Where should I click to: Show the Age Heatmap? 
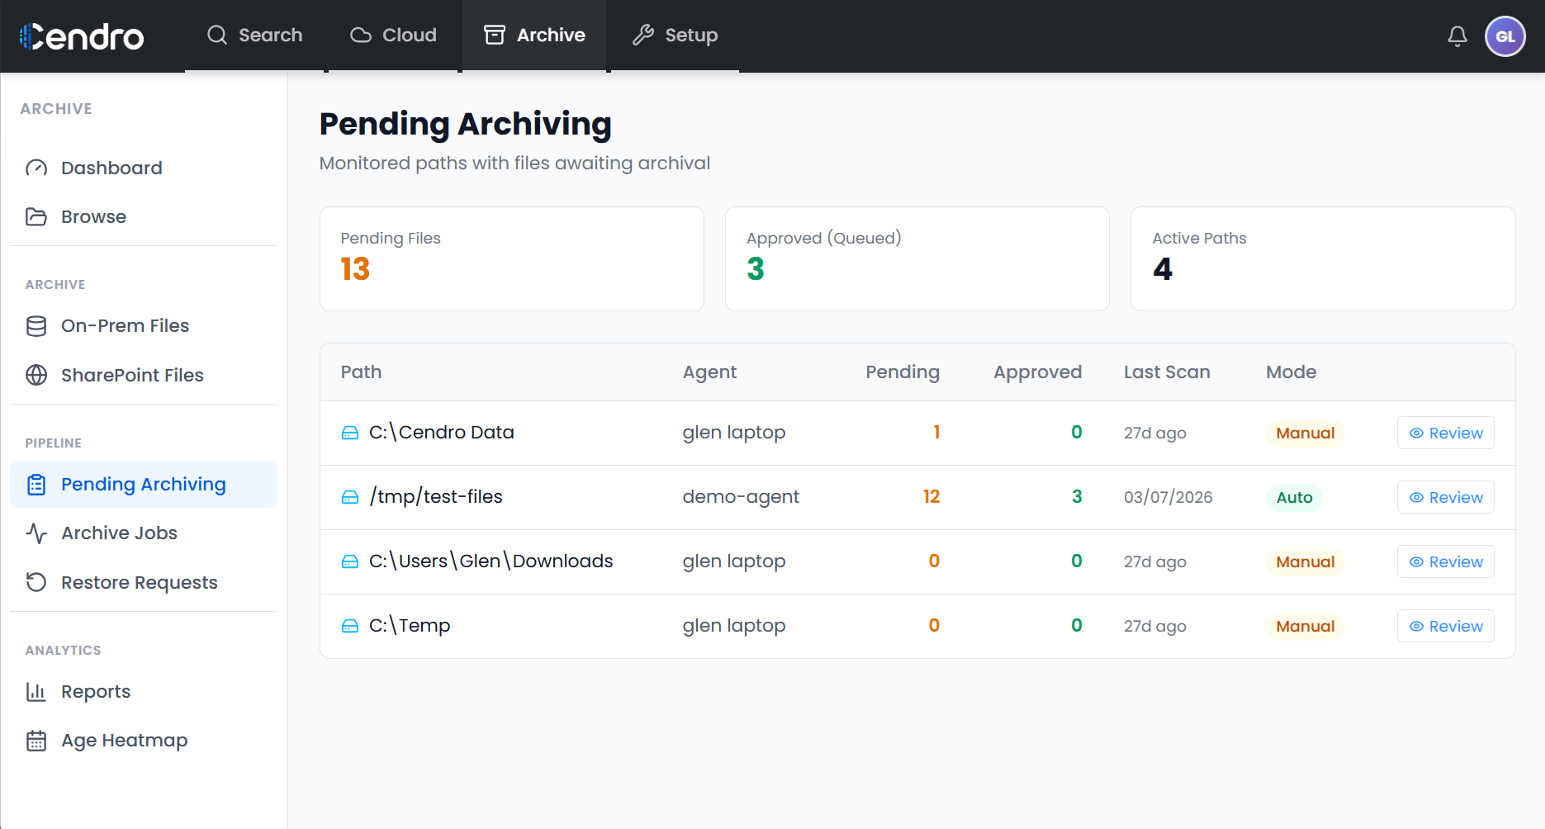pos(144,741)
